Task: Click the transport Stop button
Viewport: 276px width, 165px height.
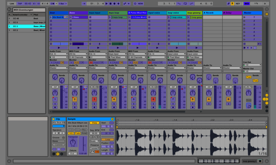Action: tap(111, 3)
